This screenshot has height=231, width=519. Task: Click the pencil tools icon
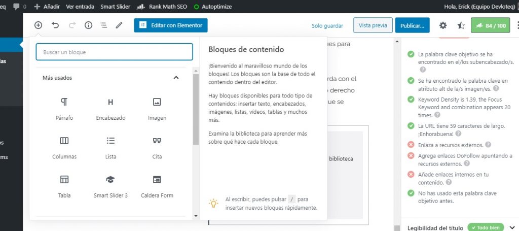click(x=119, y=25)
